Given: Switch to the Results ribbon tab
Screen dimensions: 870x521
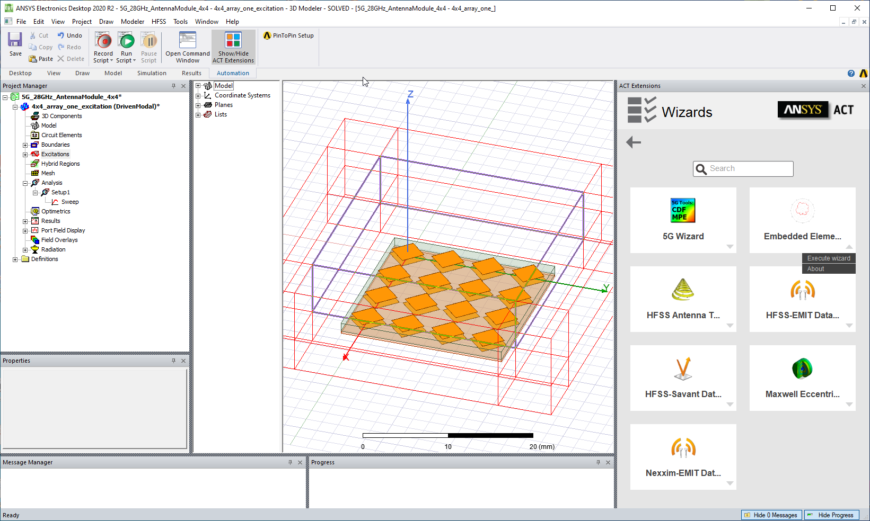Looking at the screenshot, I should click(x=191, y=73).
